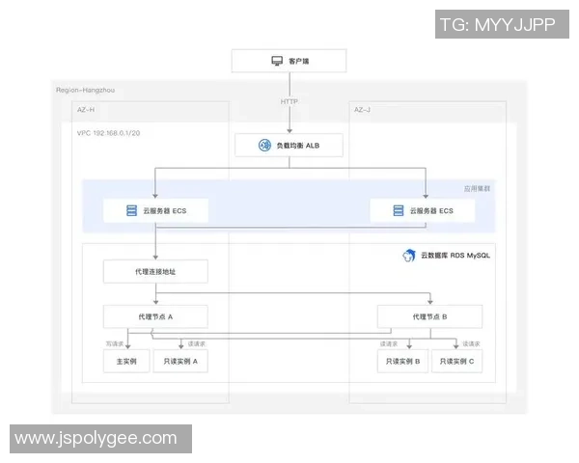Viewport: 579px width, 463px height.
Task: Click the 只读实例 C box
Action: (457, 362)
